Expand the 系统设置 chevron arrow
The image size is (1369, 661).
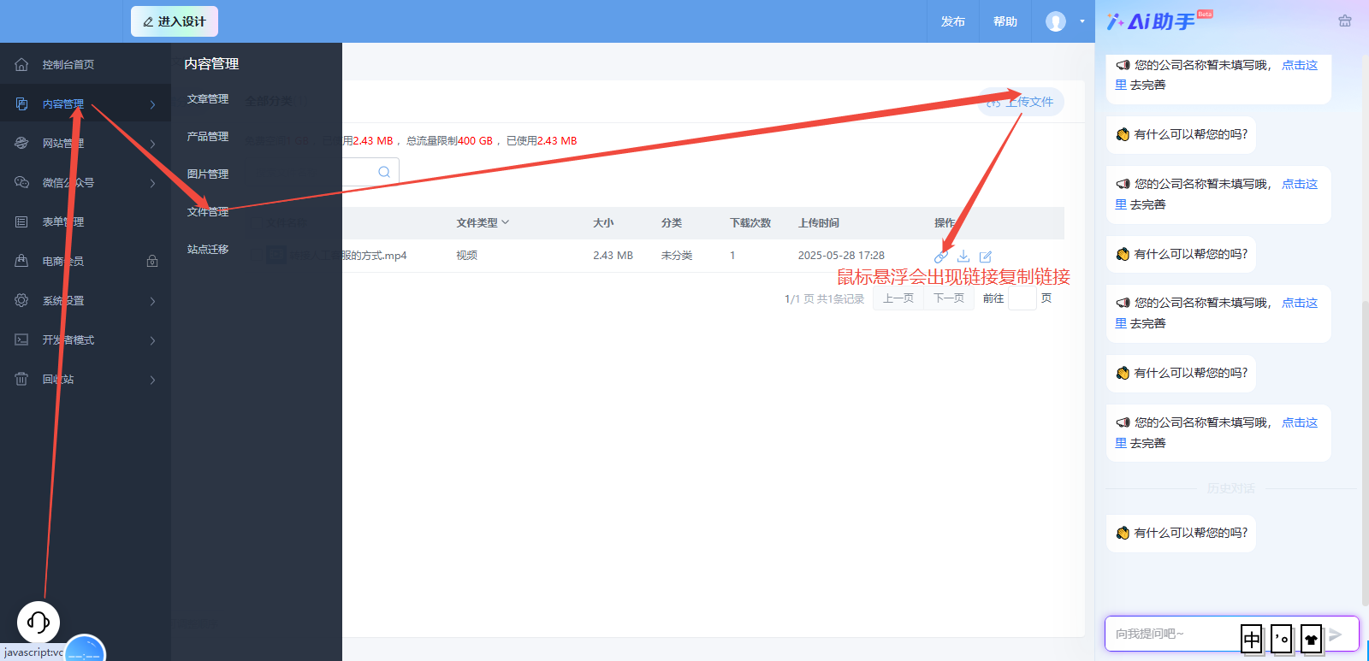point(152,301)
